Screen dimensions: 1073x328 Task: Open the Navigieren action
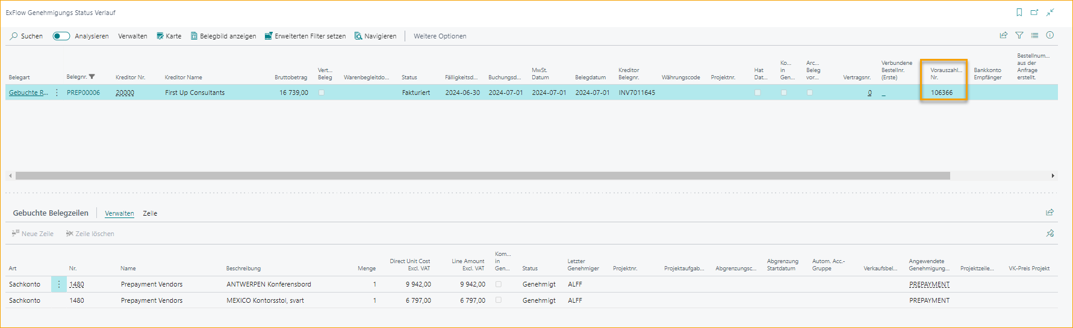tap(375, 36)
